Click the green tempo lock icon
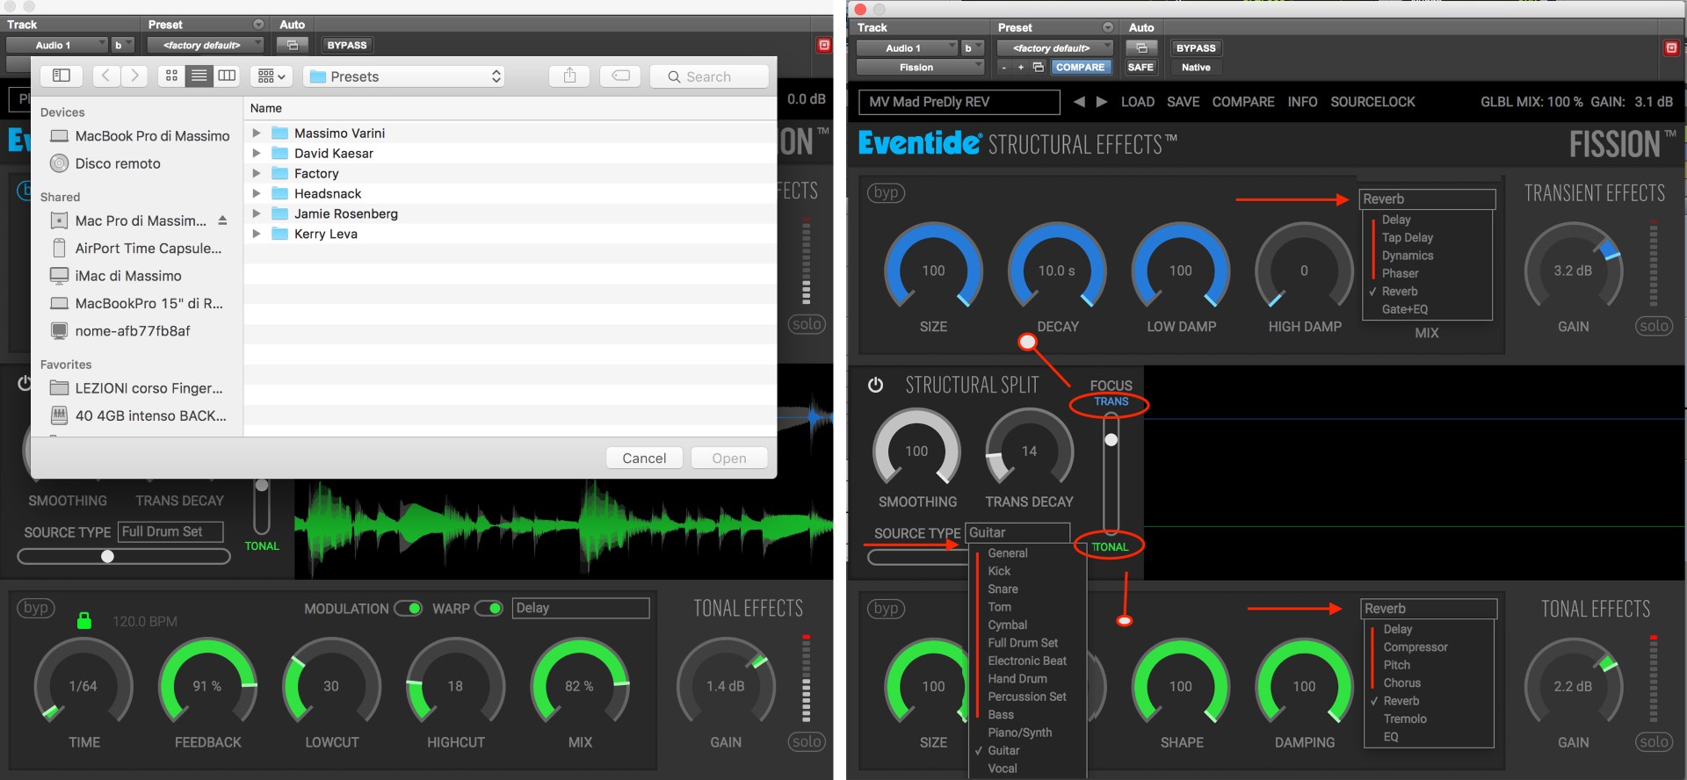Viewport: 1687px width, 780px height. click(84, 620)
